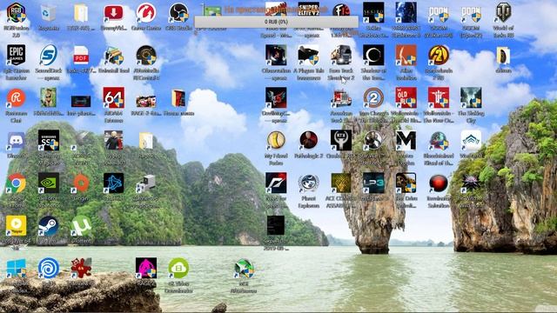Launch Tom Clancy's The Division 2
This screenshot has width=557, height=313.
point(373,97)
